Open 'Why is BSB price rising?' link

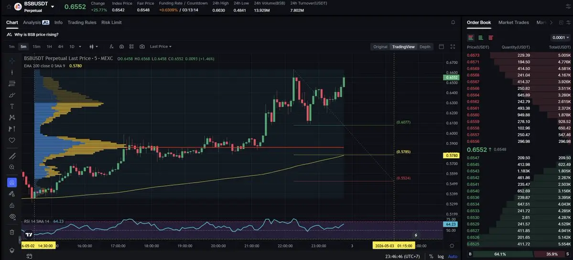point(36,34)
